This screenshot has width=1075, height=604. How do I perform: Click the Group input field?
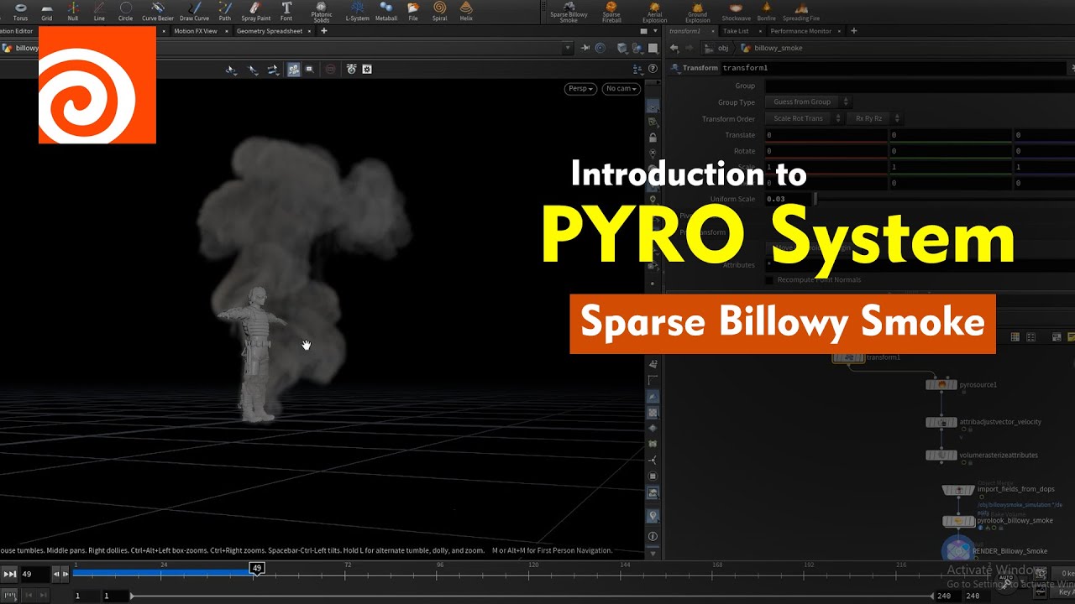click(x=920, y=86)
